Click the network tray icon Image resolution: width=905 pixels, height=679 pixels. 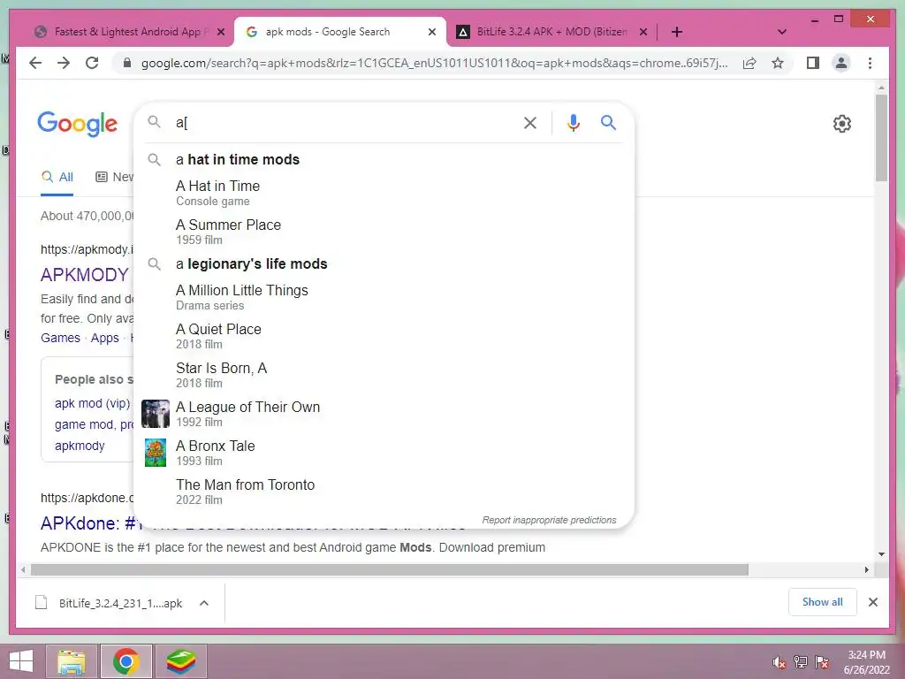tap(801, 662)
